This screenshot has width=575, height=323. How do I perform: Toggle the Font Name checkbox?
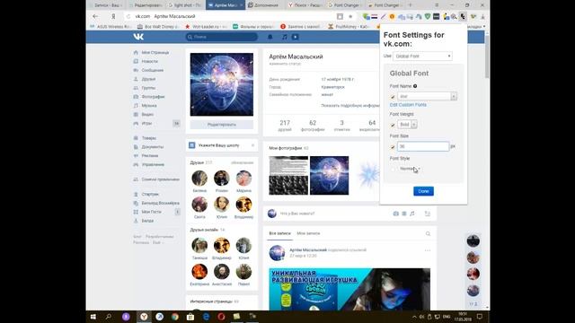393,97
